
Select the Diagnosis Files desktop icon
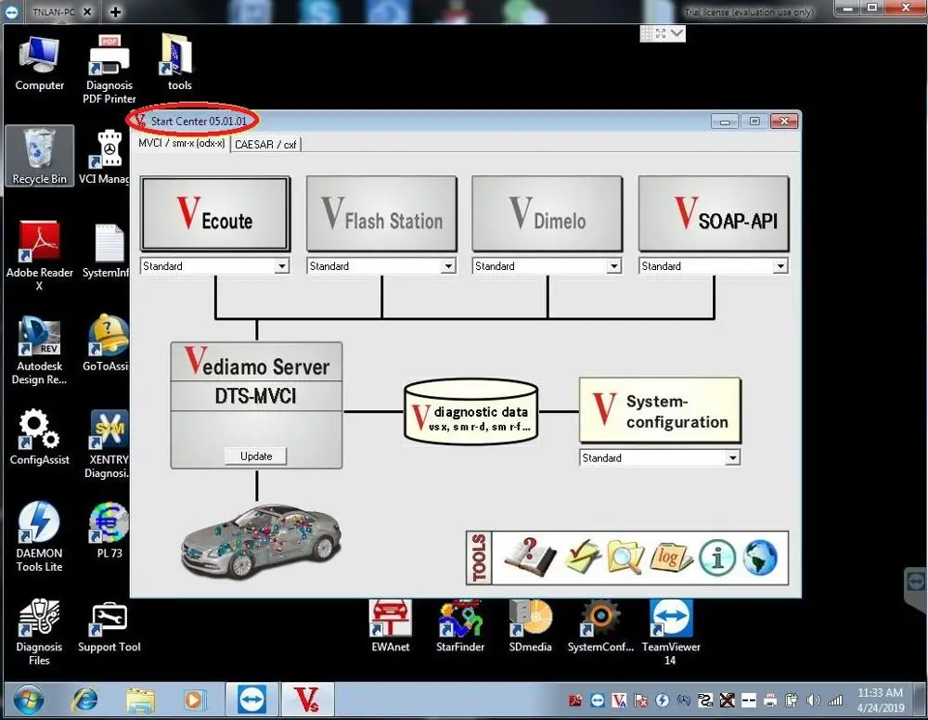(x=39, y=631)
